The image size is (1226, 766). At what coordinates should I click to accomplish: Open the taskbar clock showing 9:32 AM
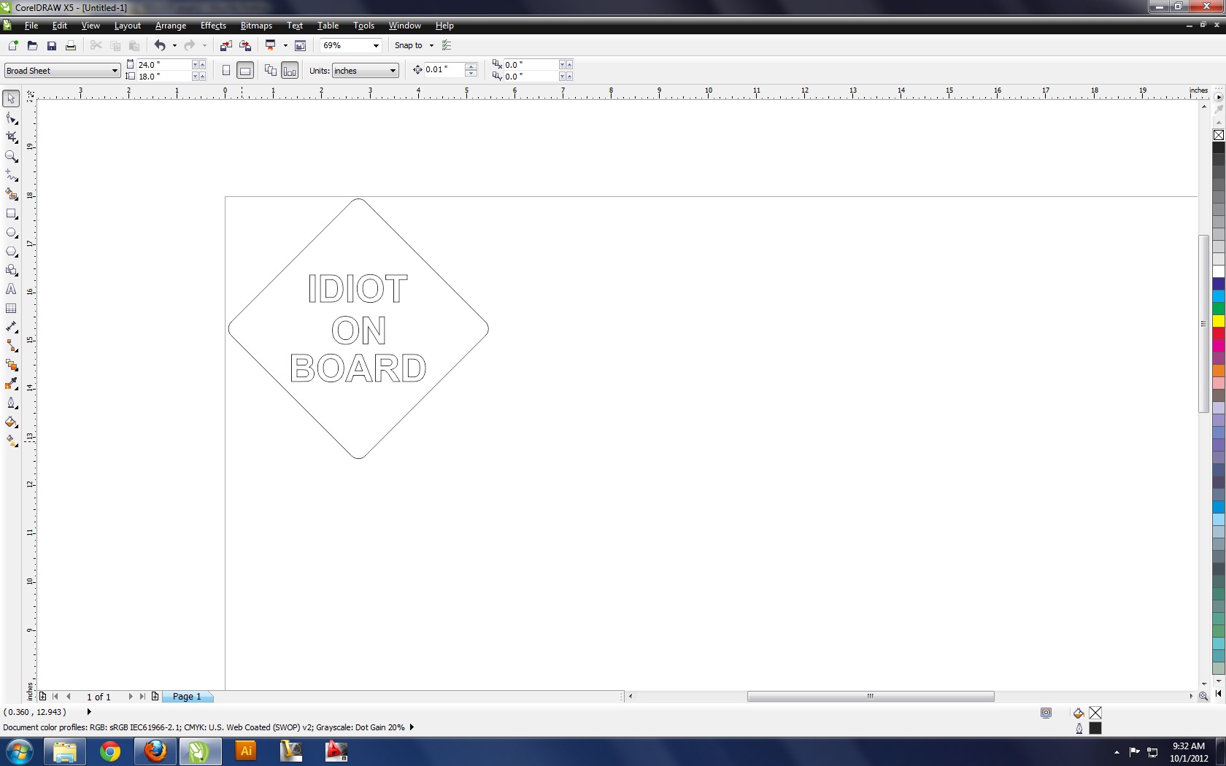(x=1189, y=752)
